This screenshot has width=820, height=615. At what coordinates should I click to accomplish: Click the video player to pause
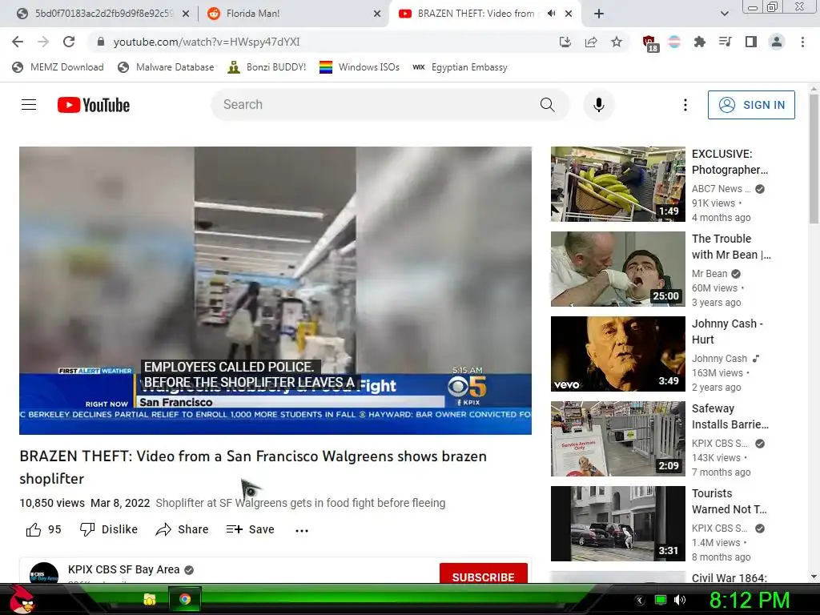275,290
